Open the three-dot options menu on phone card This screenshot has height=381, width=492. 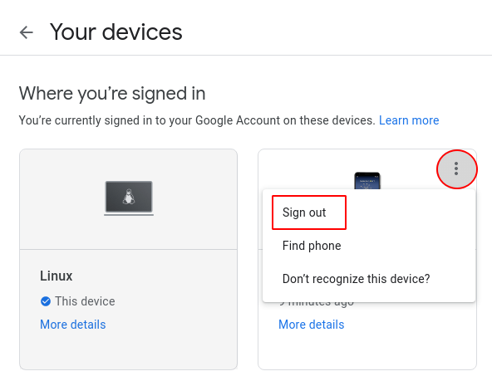pyautogui.click(x=456, y=169)
